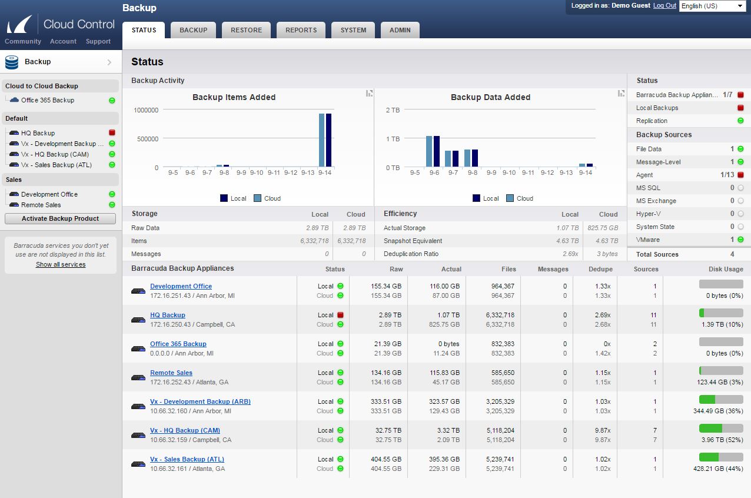Viewport: 751px width, 498px height.
Task: Expand the Backup Data Added chart
Action: tap(621, 93)
